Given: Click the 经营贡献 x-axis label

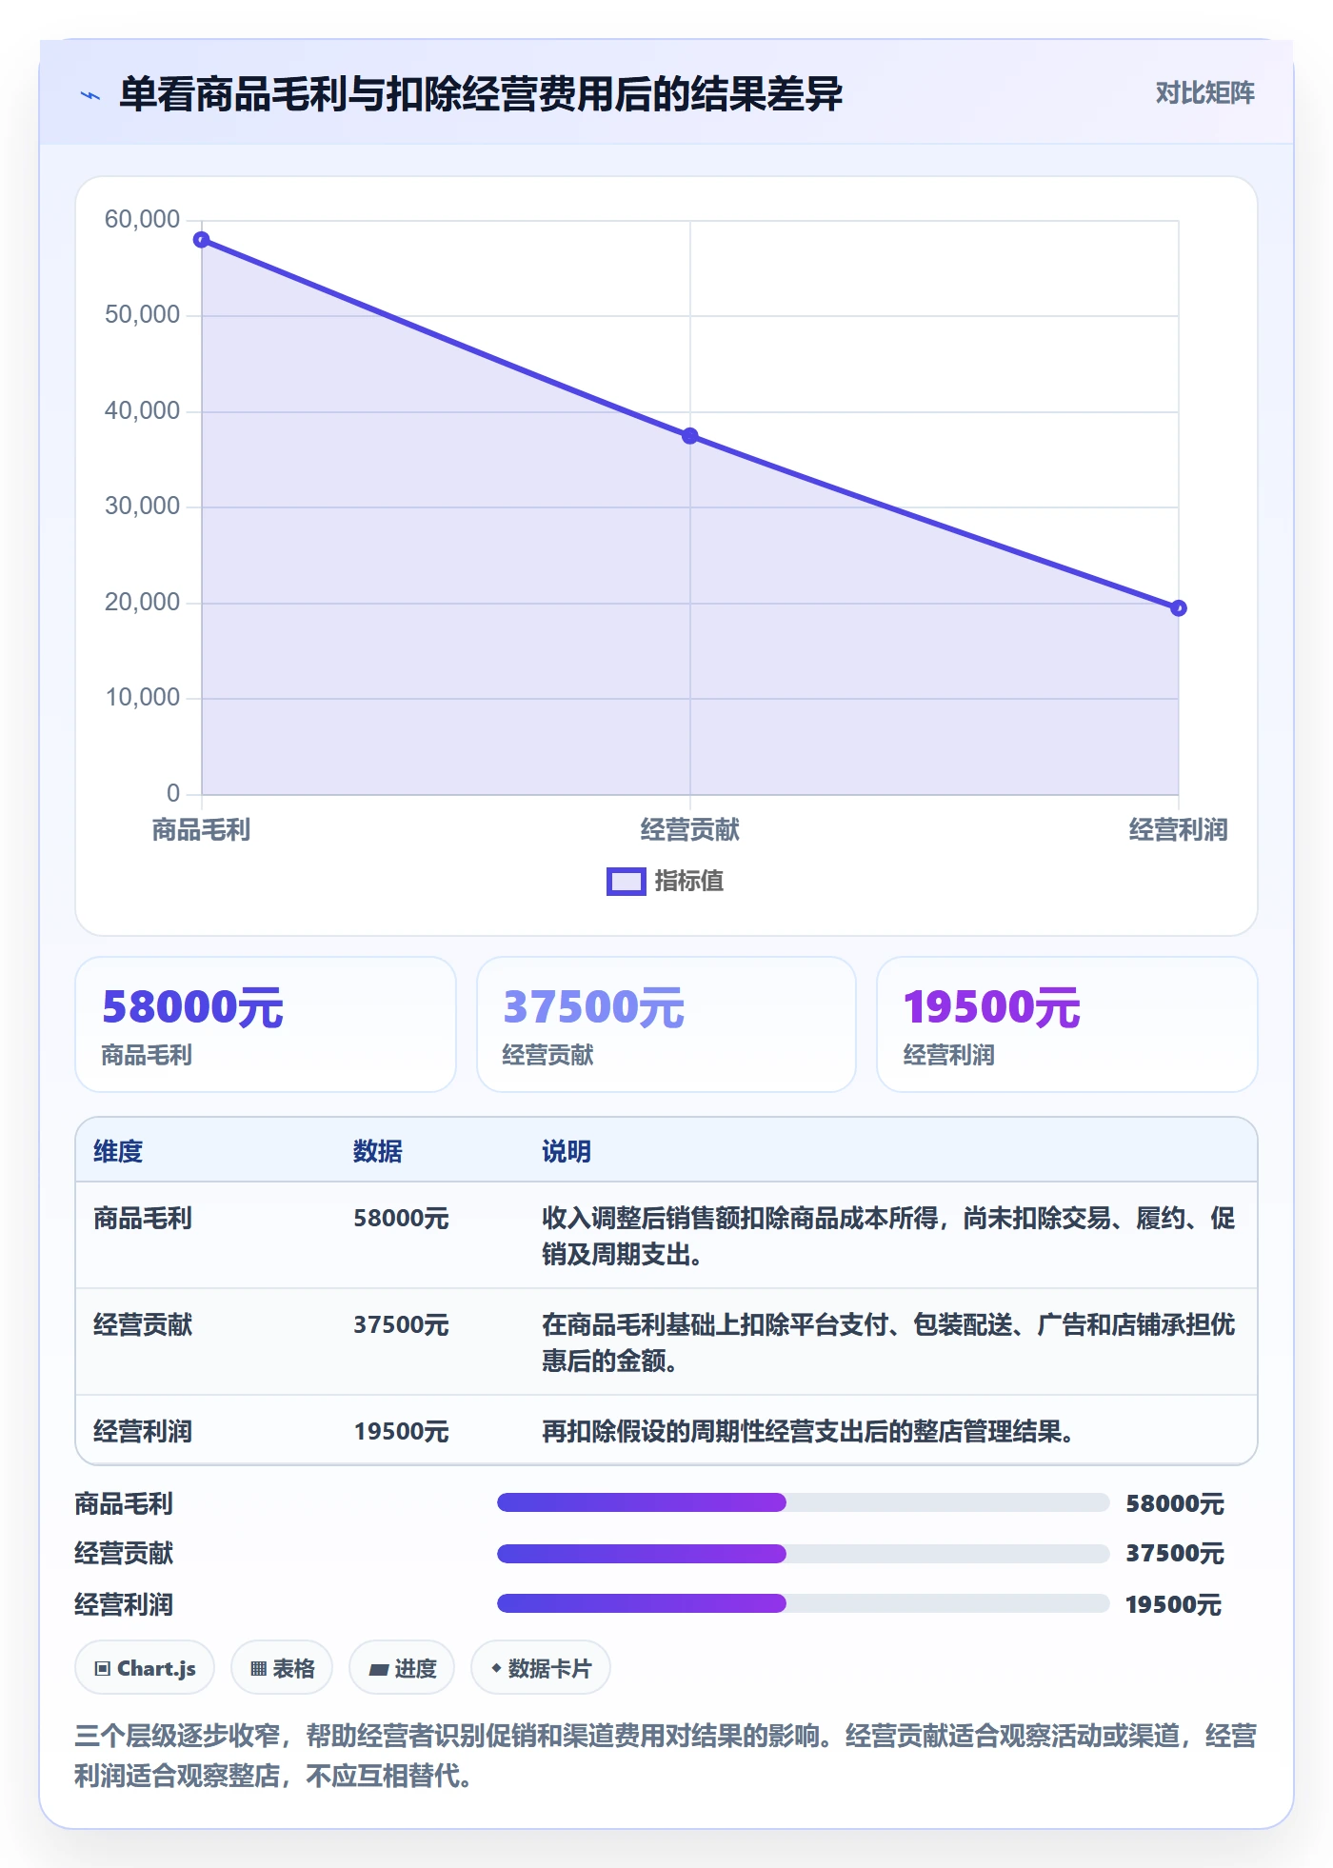Looking at the screenshot, I should [x=690, y=830].
